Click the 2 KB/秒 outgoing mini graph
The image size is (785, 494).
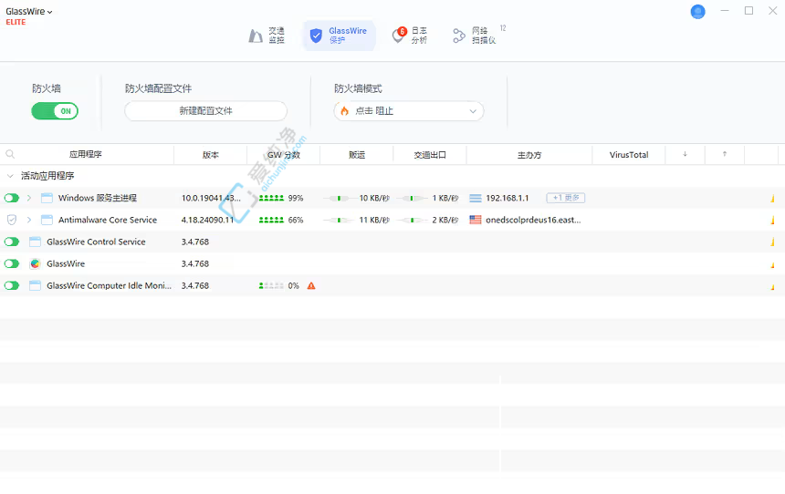(x=412, y=220)
